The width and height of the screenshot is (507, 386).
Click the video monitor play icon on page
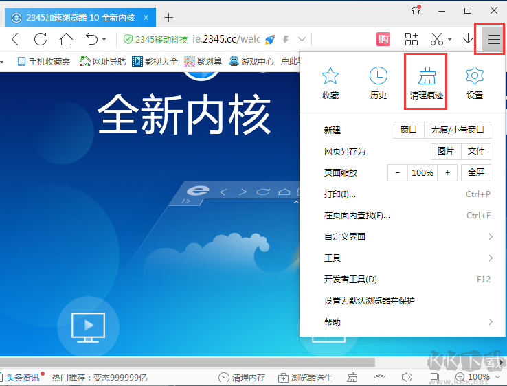(x=88, y=327)
